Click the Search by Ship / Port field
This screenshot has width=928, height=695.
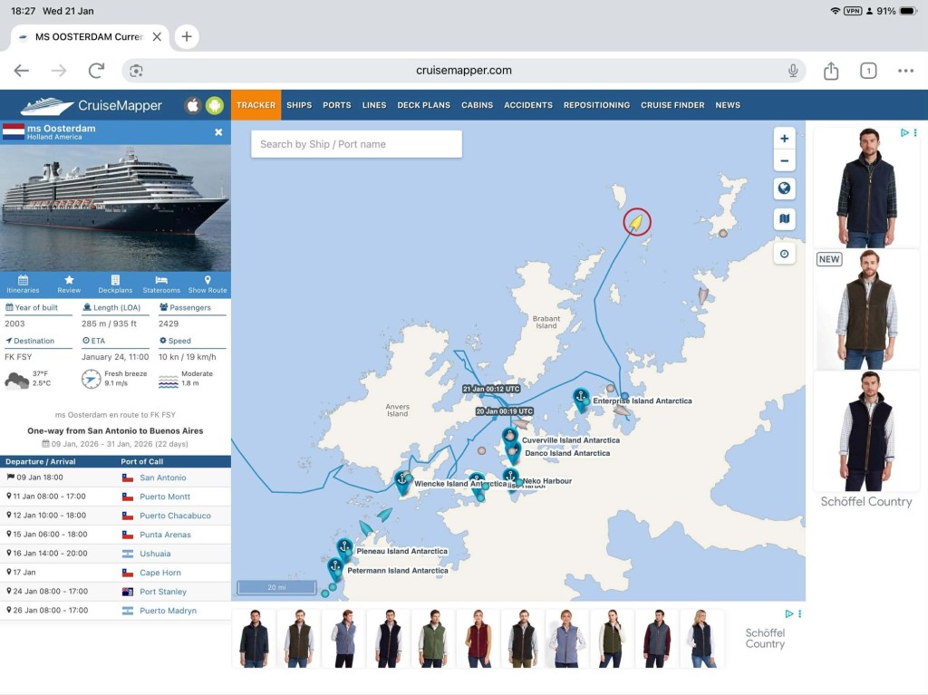pyautogui.click(x=356, y=144)
